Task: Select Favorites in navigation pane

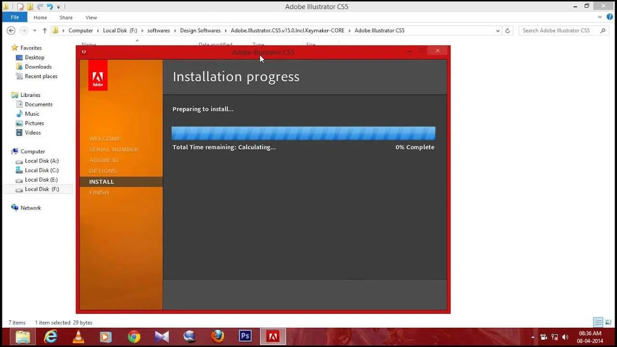Action: 31,48
